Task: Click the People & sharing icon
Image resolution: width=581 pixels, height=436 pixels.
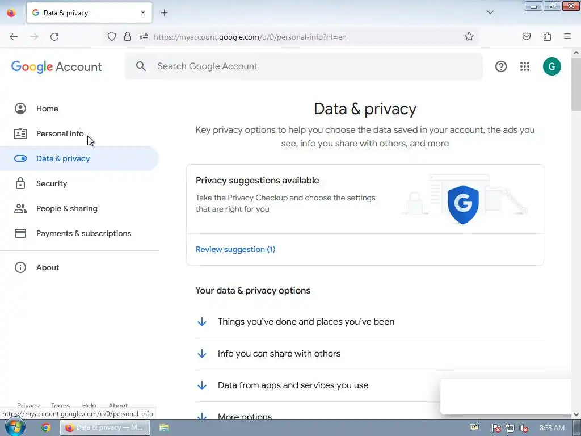Action: pos(20,208)
